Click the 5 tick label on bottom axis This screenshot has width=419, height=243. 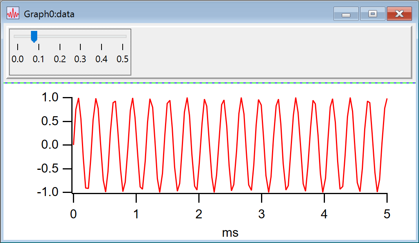387,214
